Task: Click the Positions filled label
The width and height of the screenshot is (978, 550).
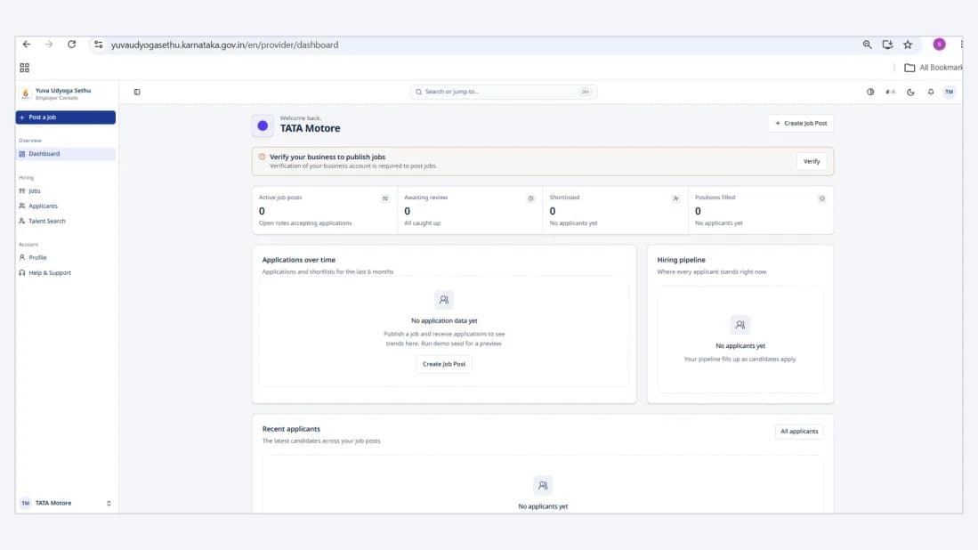Action: (x=715, y=197)
